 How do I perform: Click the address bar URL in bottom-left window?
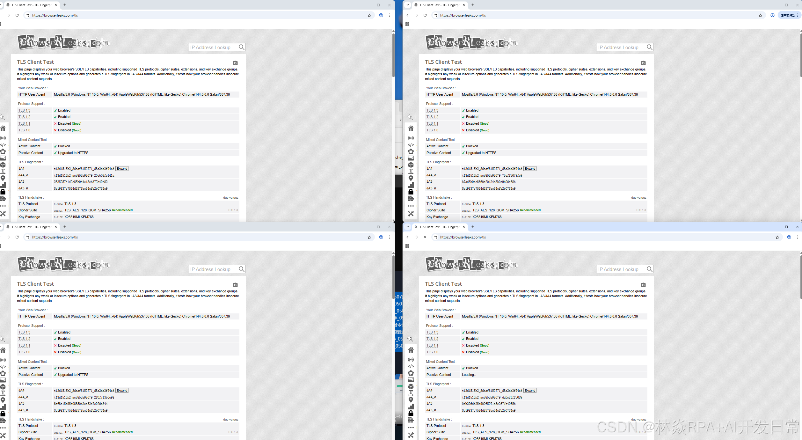(x=55, y=237)
